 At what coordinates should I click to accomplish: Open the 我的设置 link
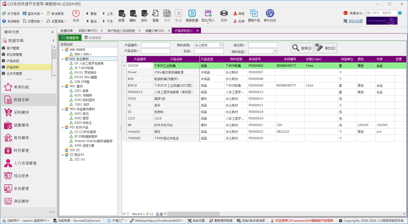coord(355,21)
